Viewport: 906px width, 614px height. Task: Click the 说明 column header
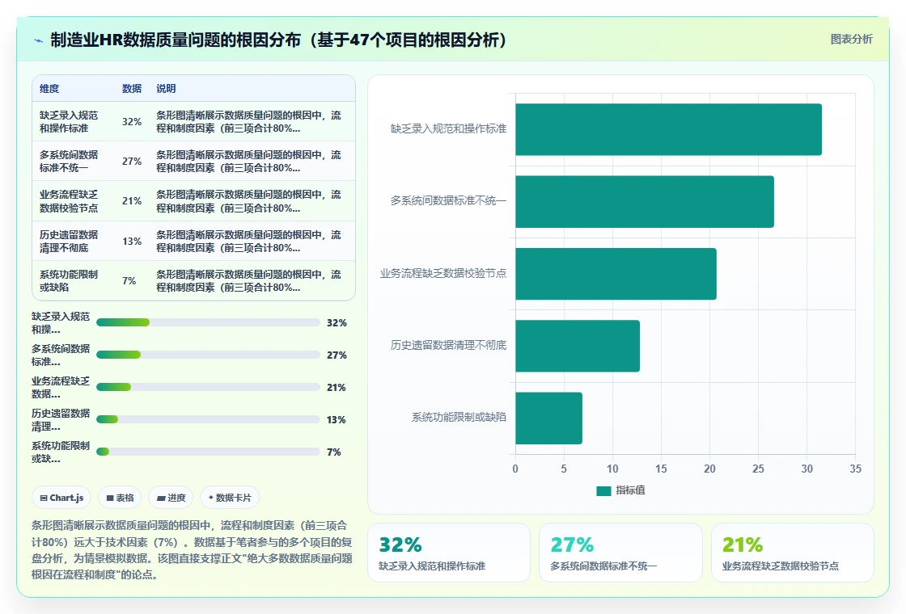(166, 88)
